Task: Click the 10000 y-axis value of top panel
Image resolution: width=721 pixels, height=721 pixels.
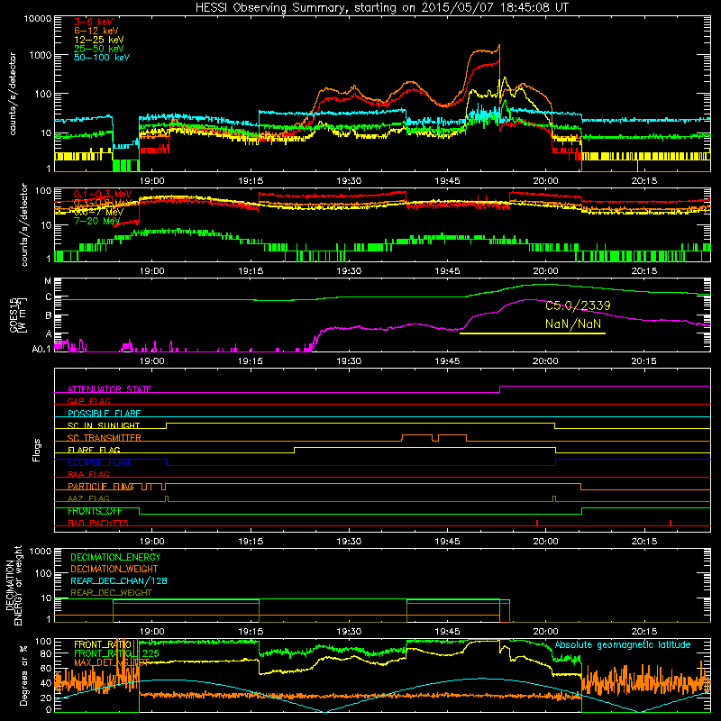Action: coord(38,19)
